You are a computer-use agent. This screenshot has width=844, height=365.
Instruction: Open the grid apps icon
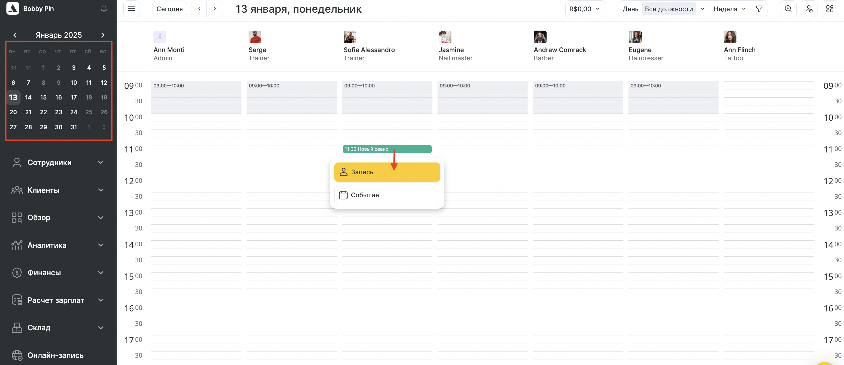tap(830, 9)
